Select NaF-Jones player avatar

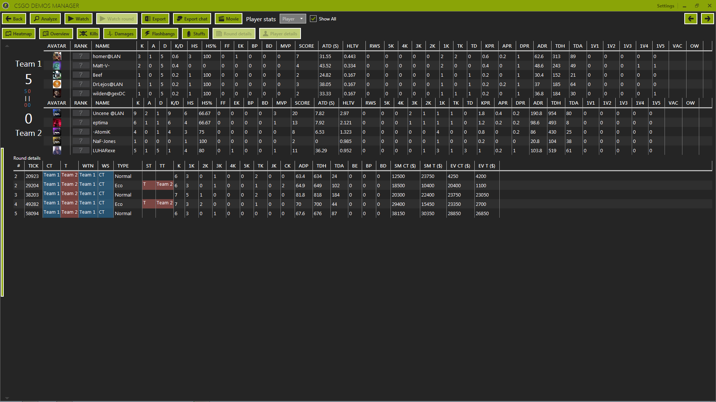57,141
